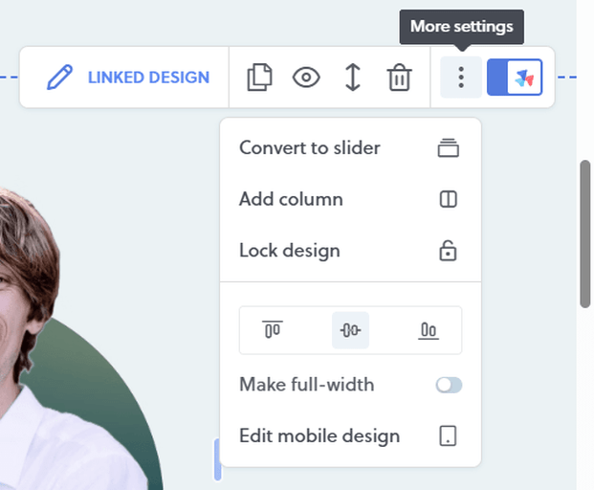
Task: Open the Linked Design editor
Action: pos(148,78)
